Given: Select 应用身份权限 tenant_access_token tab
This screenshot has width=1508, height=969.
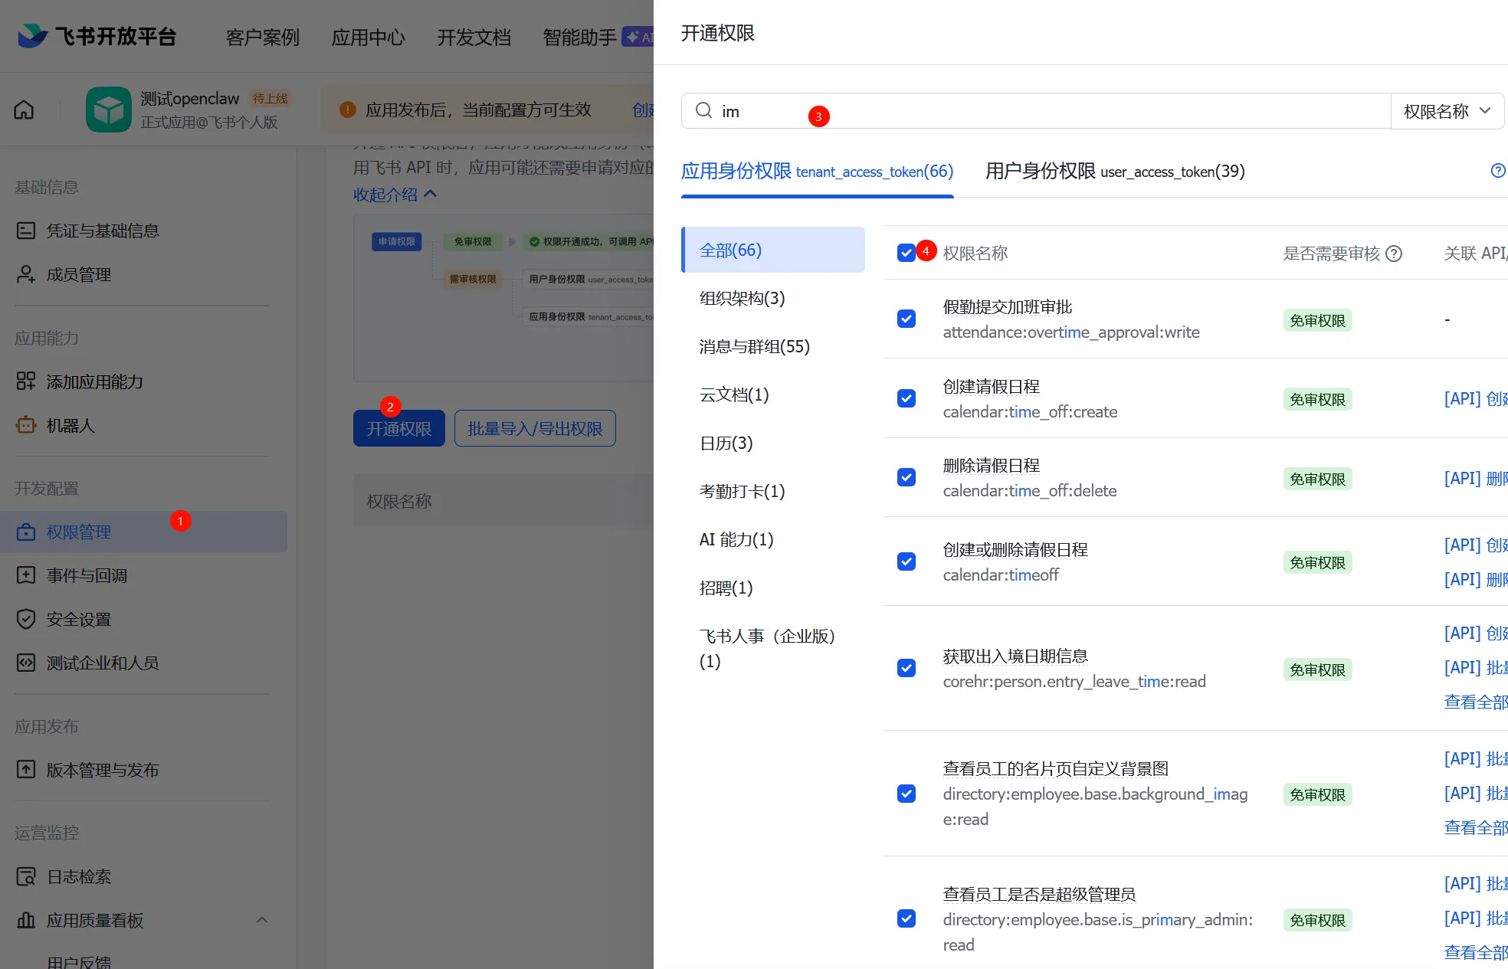Looking at the screenshot, I should (x=817, y=172).
